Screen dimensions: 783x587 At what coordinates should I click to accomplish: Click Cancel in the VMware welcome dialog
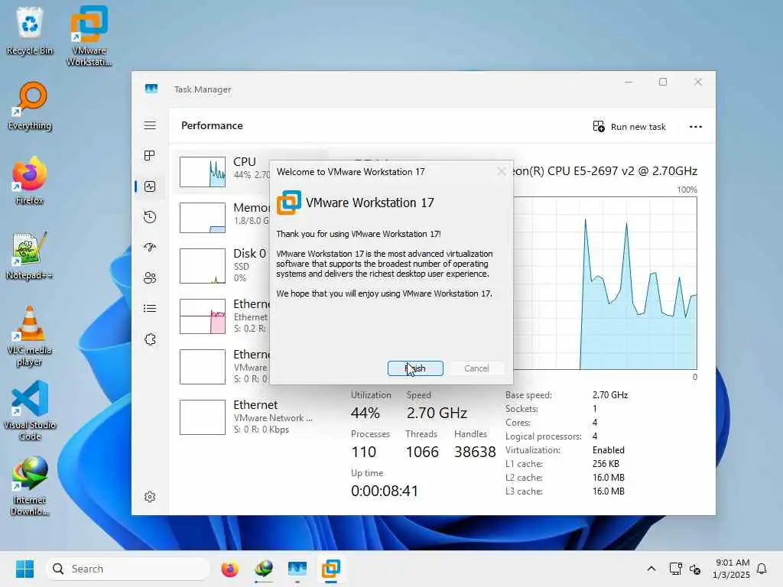(476, 368)
